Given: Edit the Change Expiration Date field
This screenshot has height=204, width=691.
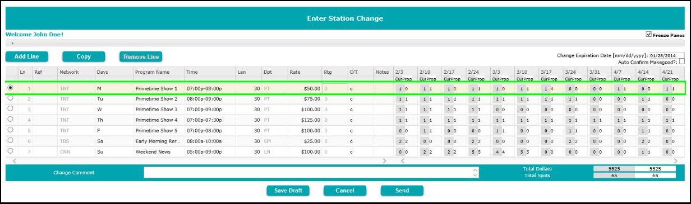Looking at the screenshot, I should tap(667, 55).
